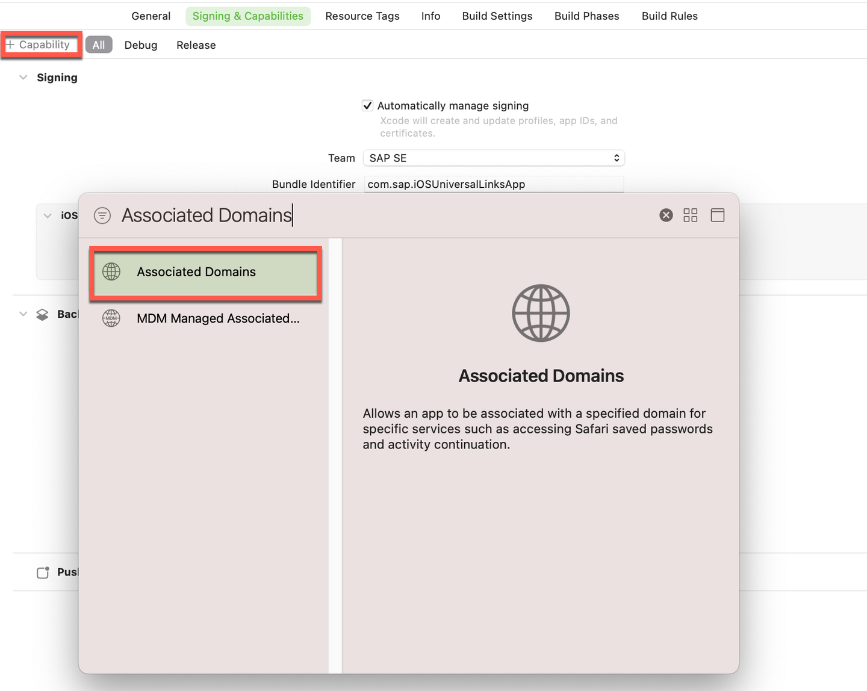Filter to Release configuration

(196, 45)
